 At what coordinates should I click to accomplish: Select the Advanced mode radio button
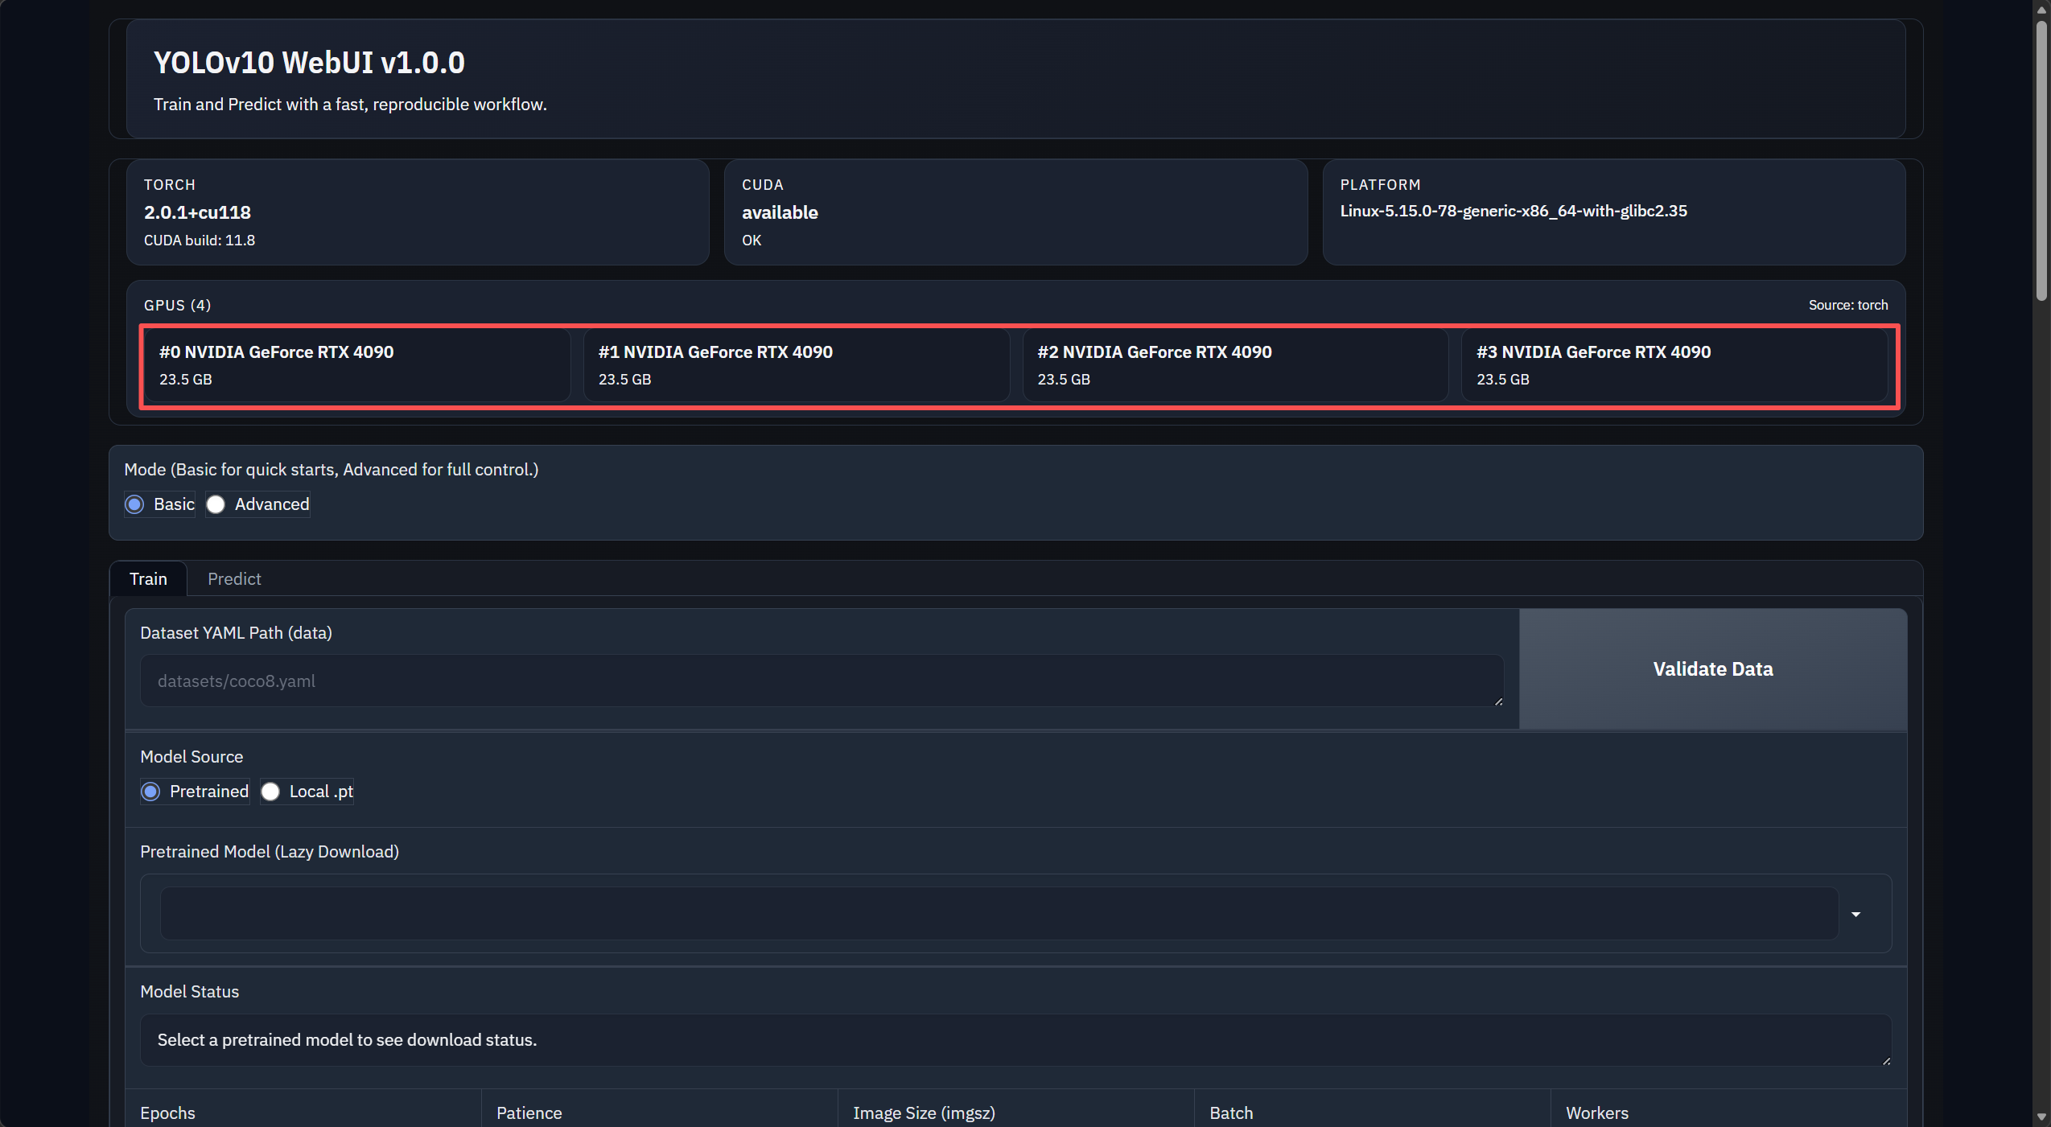coord(216,504)
